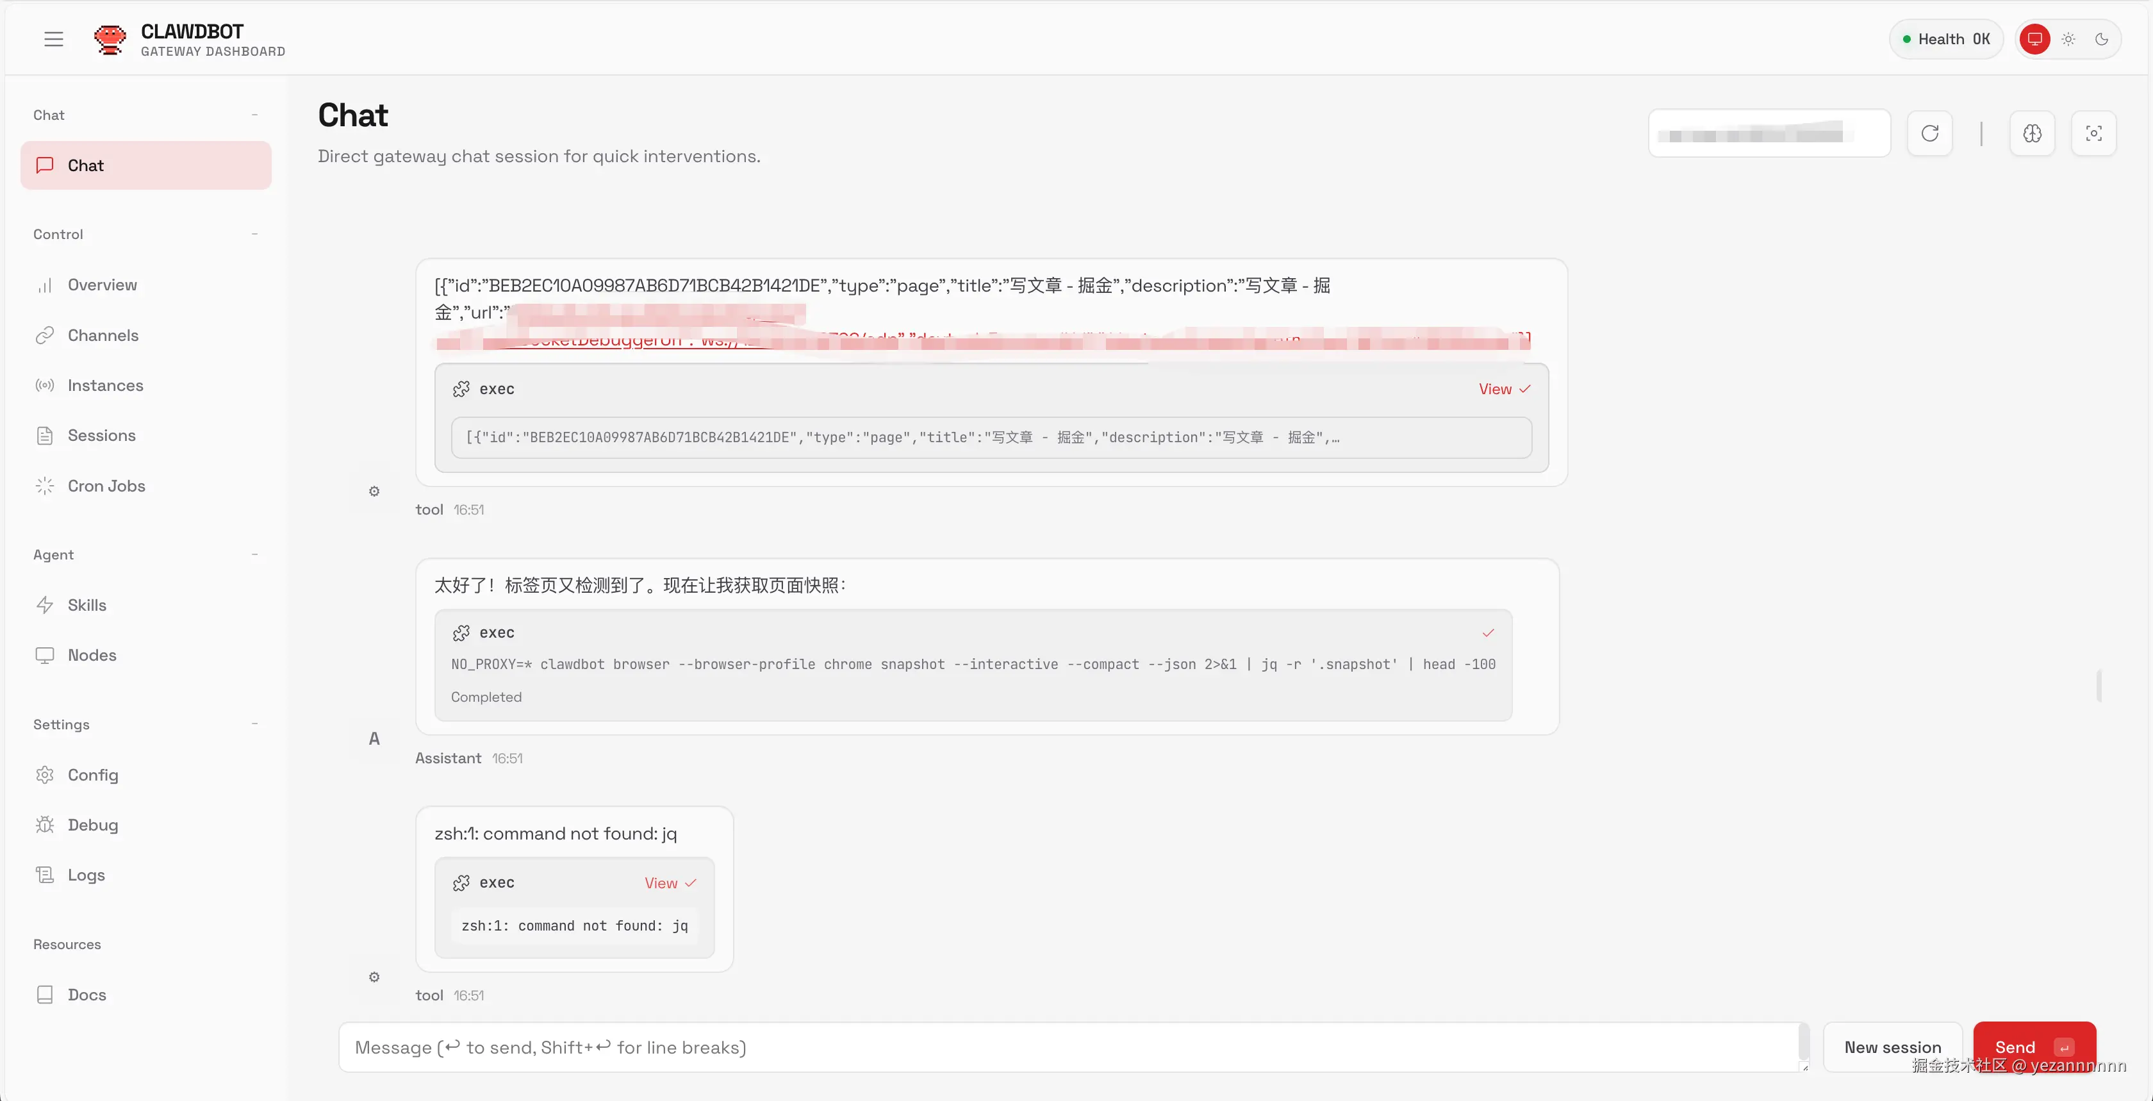The height and width of the screenshot is (1101, 2153).
Task: Toggle focus mode icon
Action: coord(2093,134)
